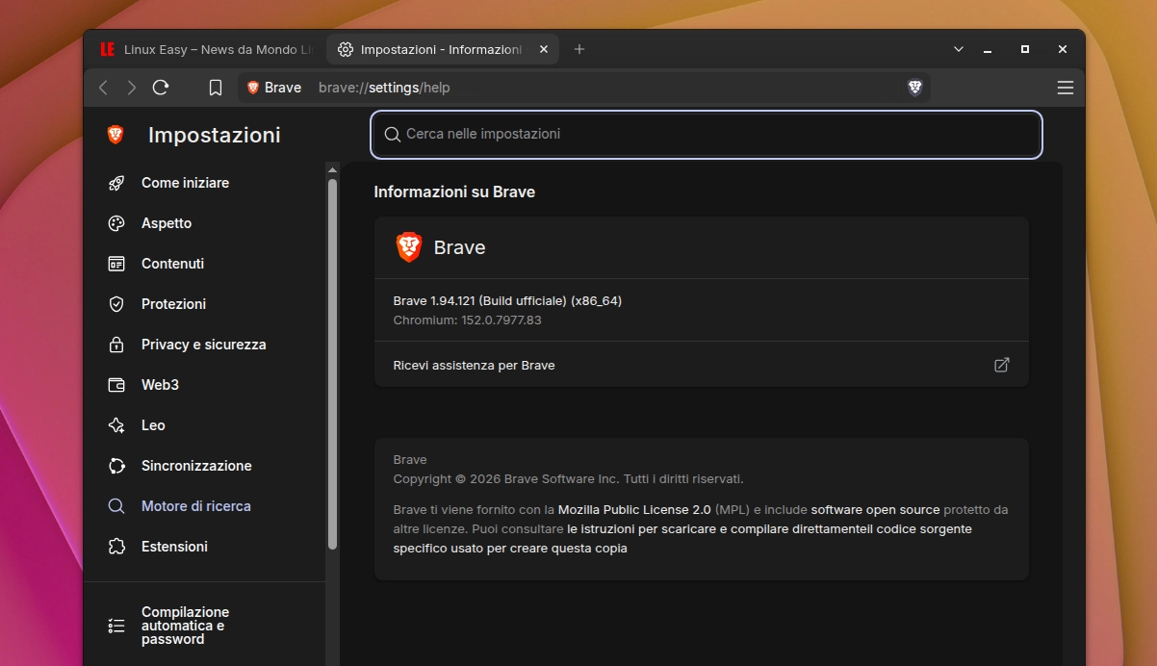This screenshot has width=1157, height=666.
Task: Open Brave Shields lion icon in address bar
Action: [x=914, y=88]
